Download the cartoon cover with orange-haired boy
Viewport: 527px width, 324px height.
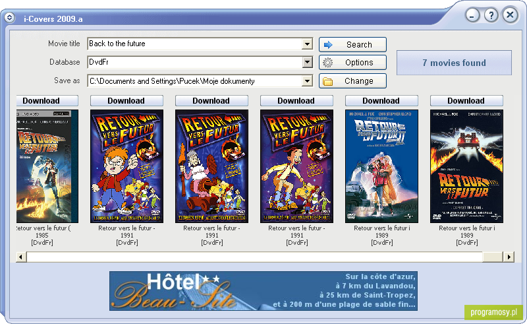click(126, 101)
